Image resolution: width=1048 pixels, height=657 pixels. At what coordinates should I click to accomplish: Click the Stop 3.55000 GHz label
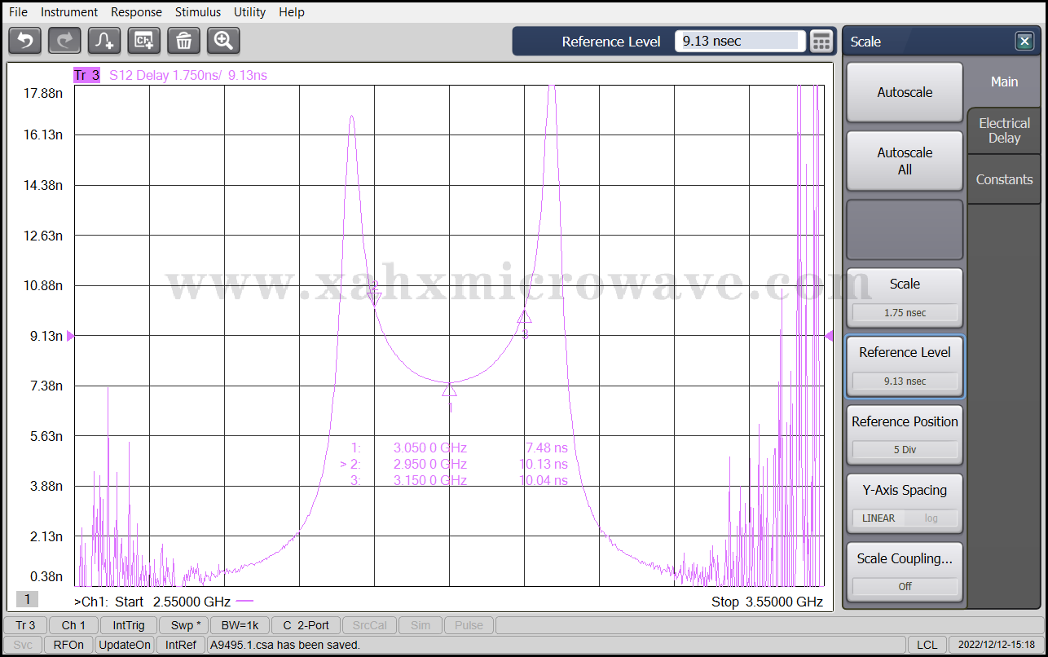coord(767,602)
